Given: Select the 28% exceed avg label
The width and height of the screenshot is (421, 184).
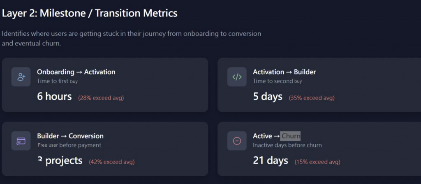Looking at the screenshot, I should [101, 98].
